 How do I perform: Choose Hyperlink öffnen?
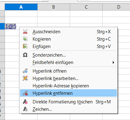68,71
